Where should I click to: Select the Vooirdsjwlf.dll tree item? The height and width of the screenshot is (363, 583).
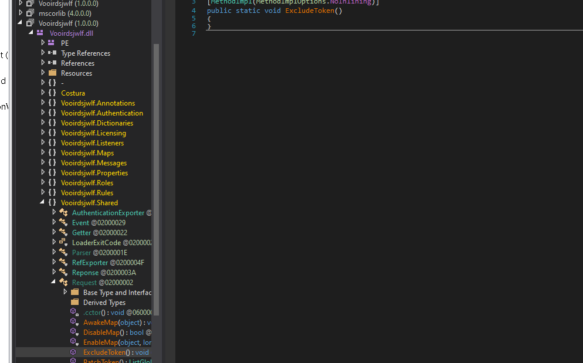pyautogui.click(x=72, y=33)
